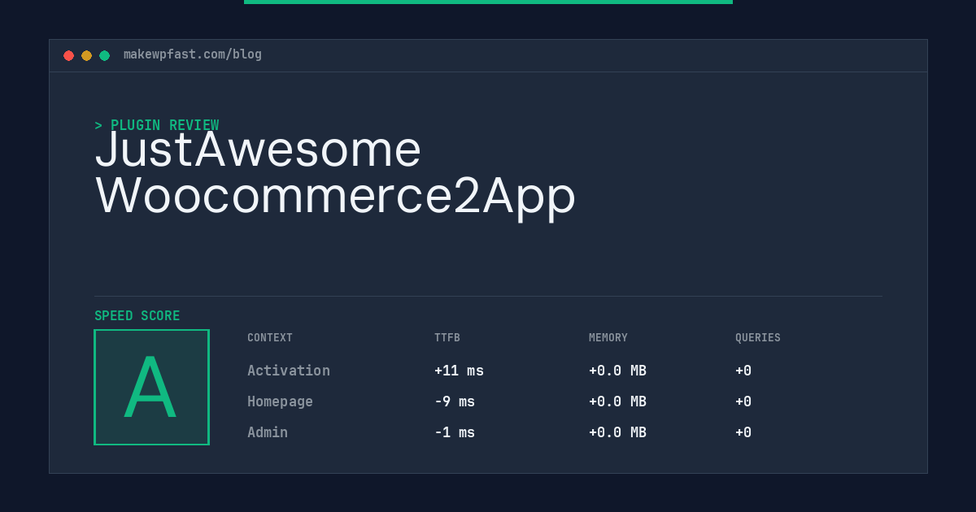The image size is (976, 512).
Task: Click the green window dot
Action: coord(104,55)
